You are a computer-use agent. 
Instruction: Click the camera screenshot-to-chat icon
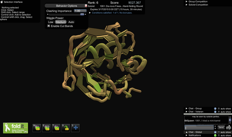pyautogui.click(x=229, y=127)
